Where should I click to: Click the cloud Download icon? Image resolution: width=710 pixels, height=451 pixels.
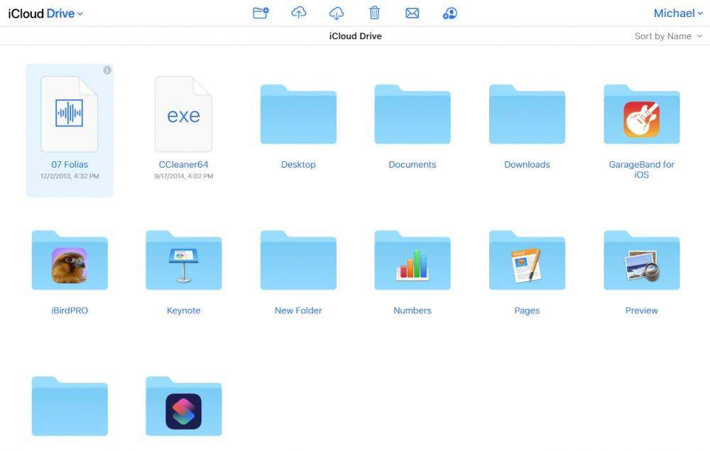point(336,13)
